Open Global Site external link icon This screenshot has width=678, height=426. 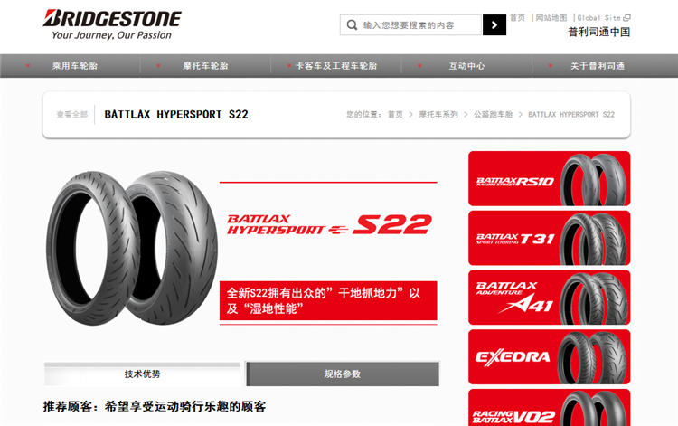(x=626, y=18)
